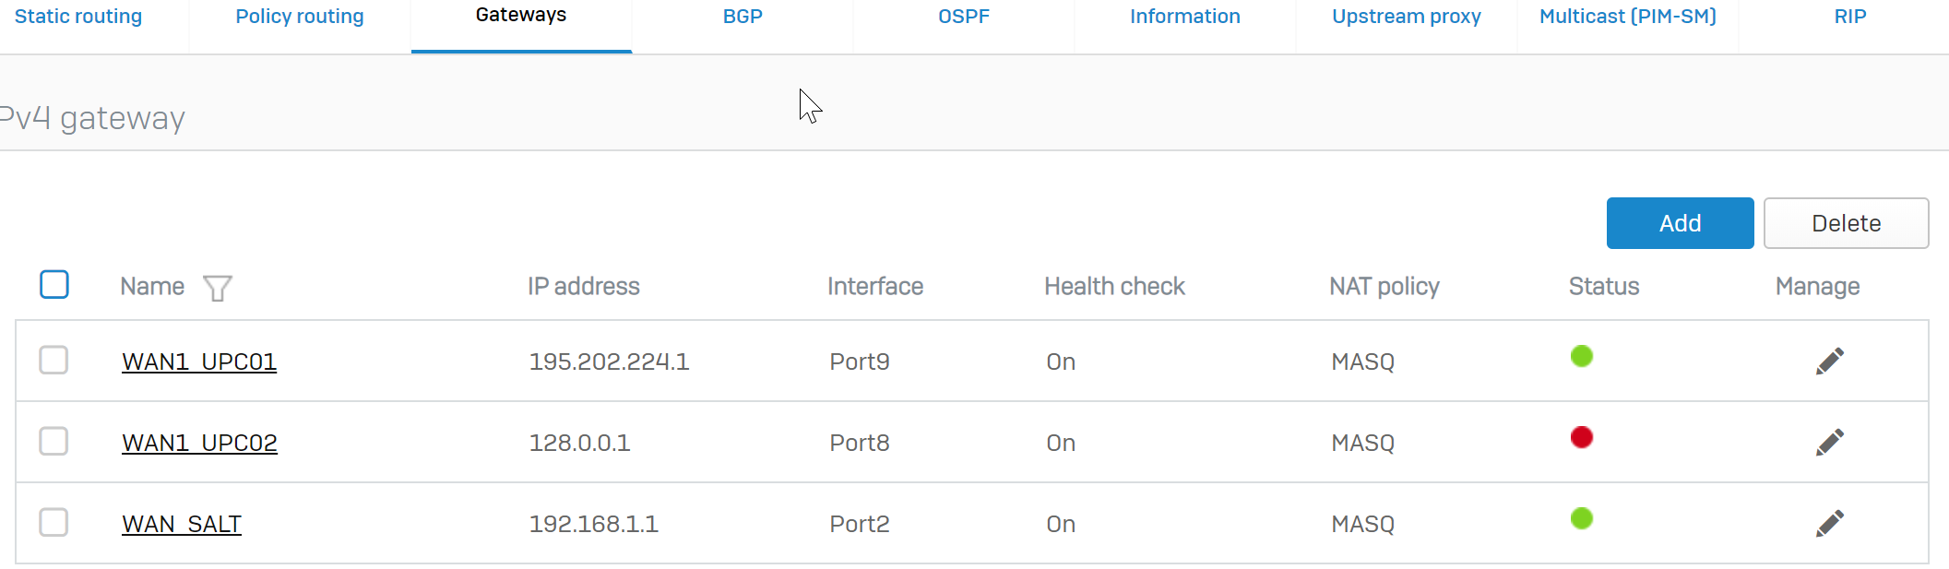Screen dimensions: 1949x569
Task: Open the Upstream proxy tab
Action: click(1407, 17)
